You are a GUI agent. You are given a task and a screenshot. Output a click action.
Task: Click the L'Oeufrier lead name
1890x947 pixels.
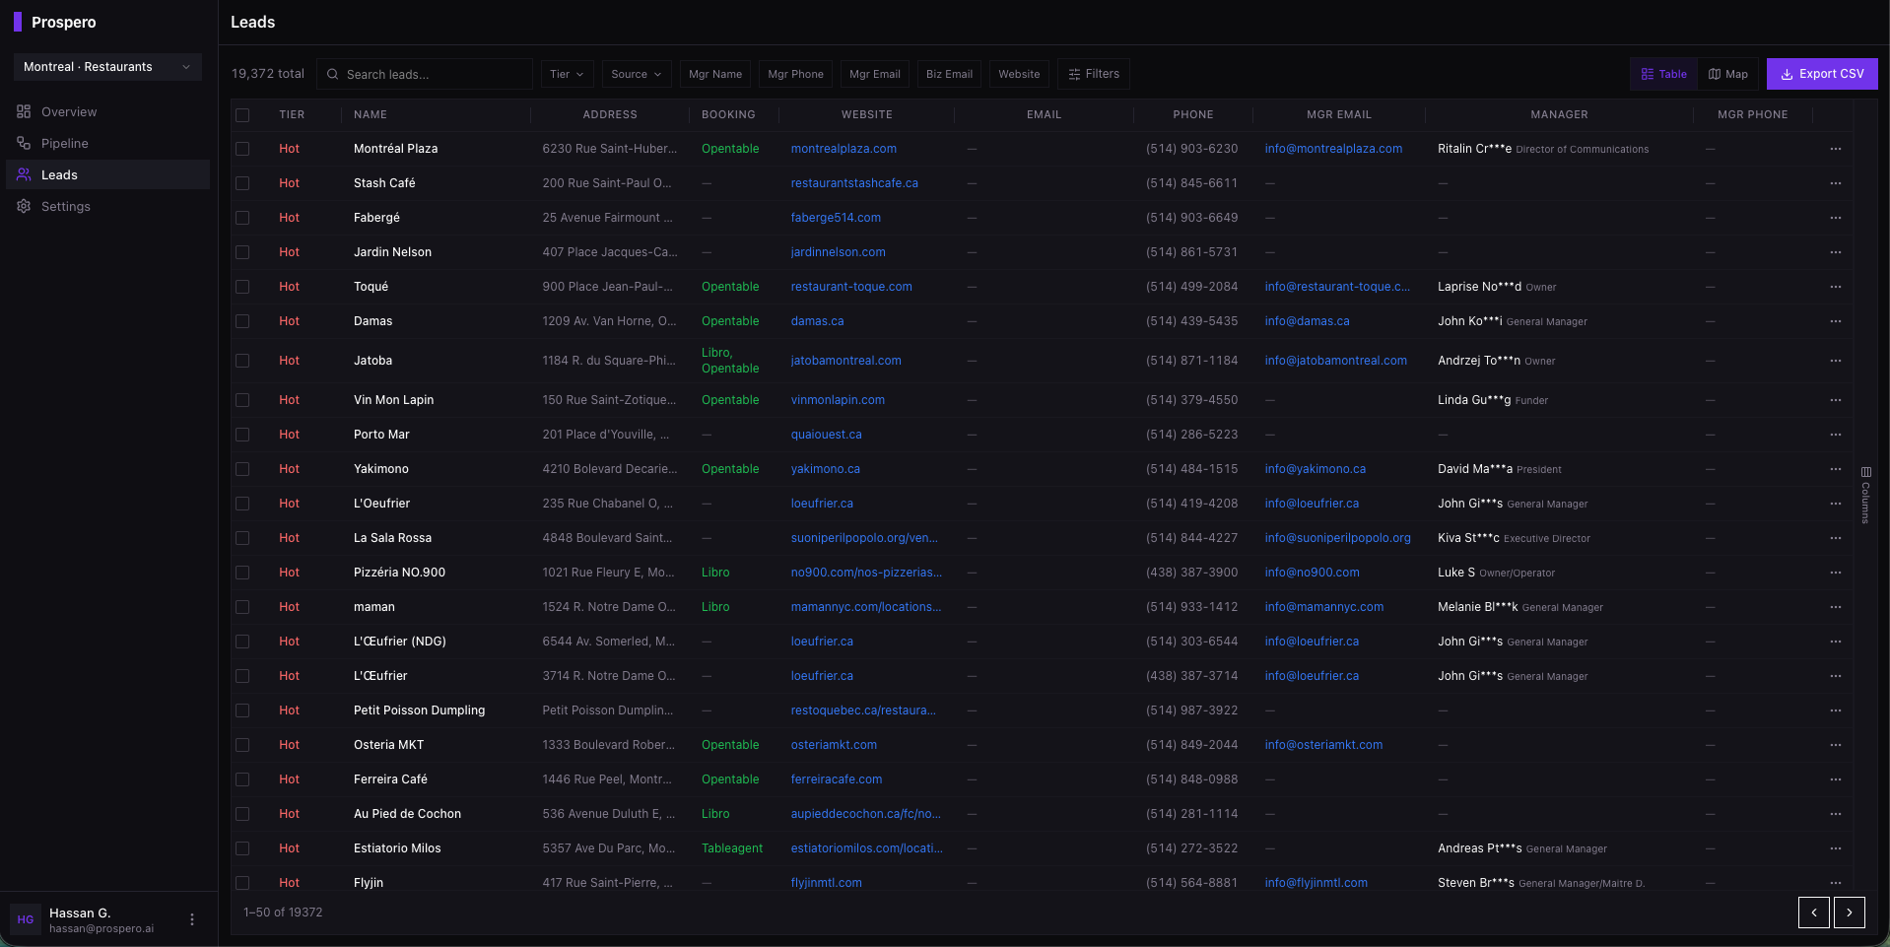pos(381,504)
